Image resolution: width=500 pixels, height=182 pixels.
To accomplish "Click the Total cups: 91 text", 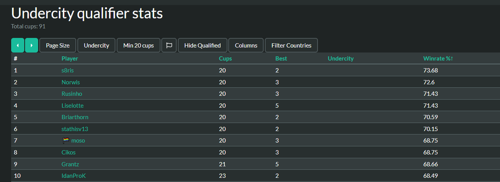I will coord(28,26).
